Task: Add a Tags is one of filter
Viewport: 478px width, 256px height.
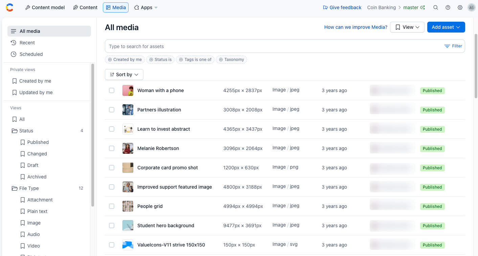Action: point(195,60)
